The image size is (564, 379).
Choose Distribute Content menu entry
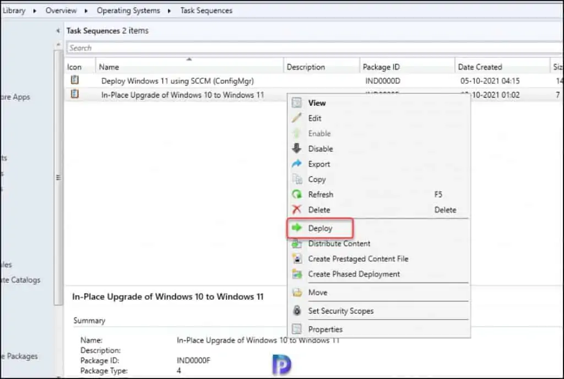tap(379, 243)
